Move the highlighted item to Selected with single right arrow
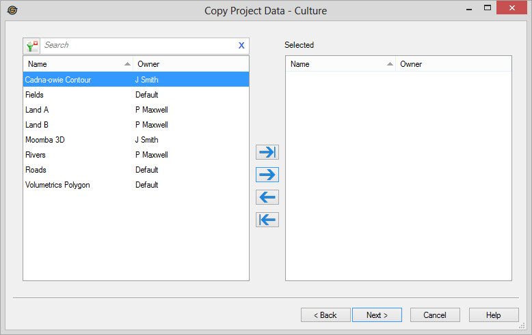This screenshot has height=335, width=532. pyautogui.click(x=267, y=175)
